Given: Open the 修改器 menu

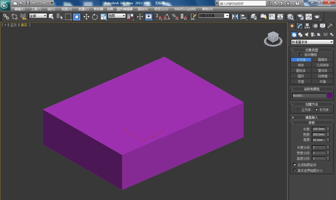Looking at the screenshot, I should click(x=98, y=9).
